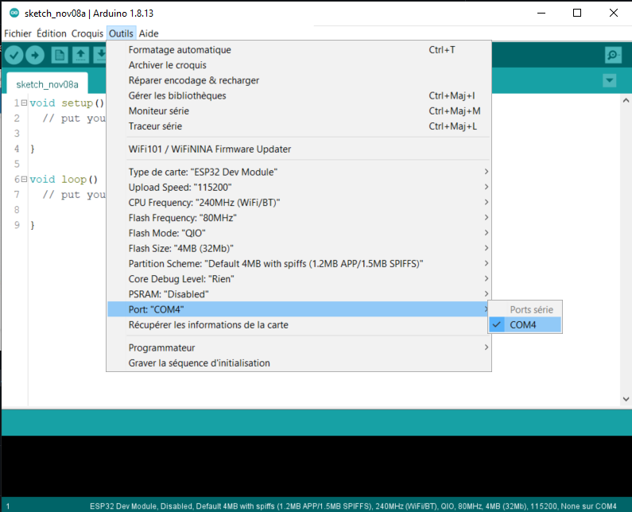Click the editor scrollbar down arrow
The image size is (632, 512).
pyautogui.click(x=626, y=399)
